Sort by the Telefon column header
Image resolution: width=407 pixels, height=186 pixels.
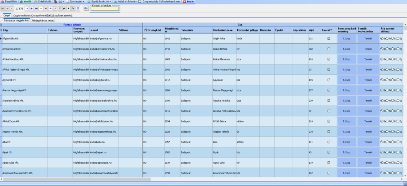coord(60,30)
